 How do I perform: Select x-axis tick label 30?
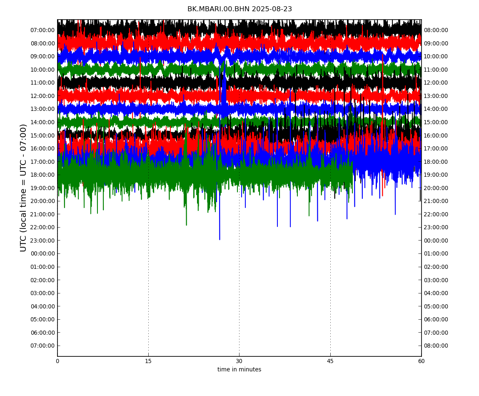239,361
